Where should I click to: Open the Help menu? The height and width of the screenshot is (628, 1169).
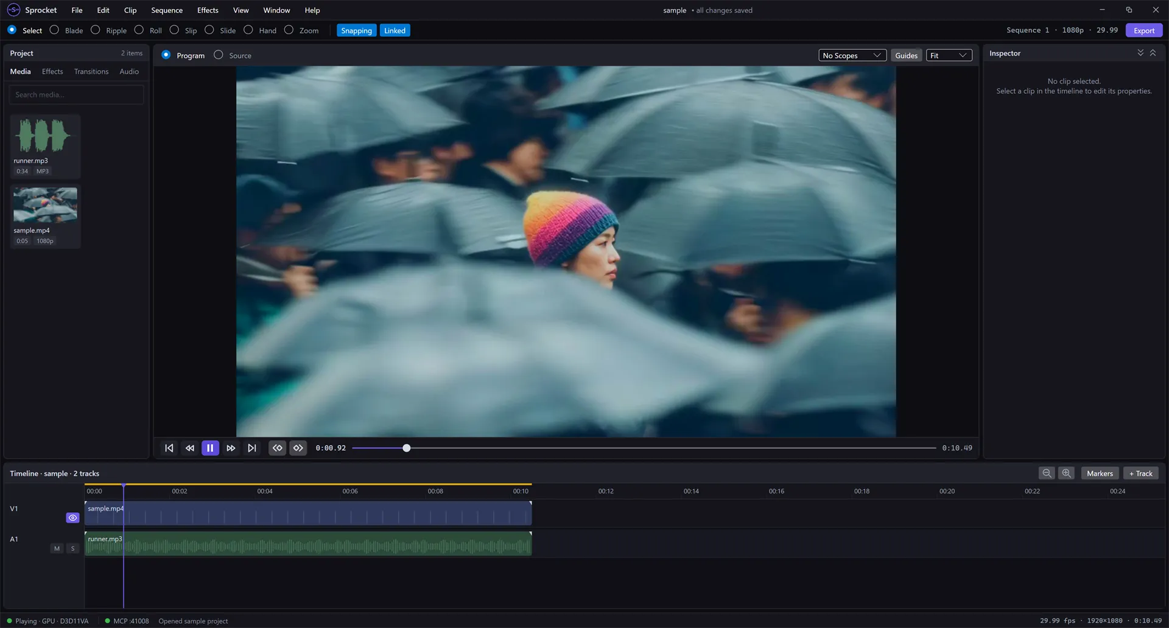(312, 10)
